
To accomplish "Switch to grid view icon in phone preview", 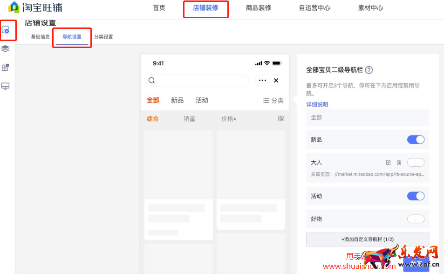I will coord(280,119).
